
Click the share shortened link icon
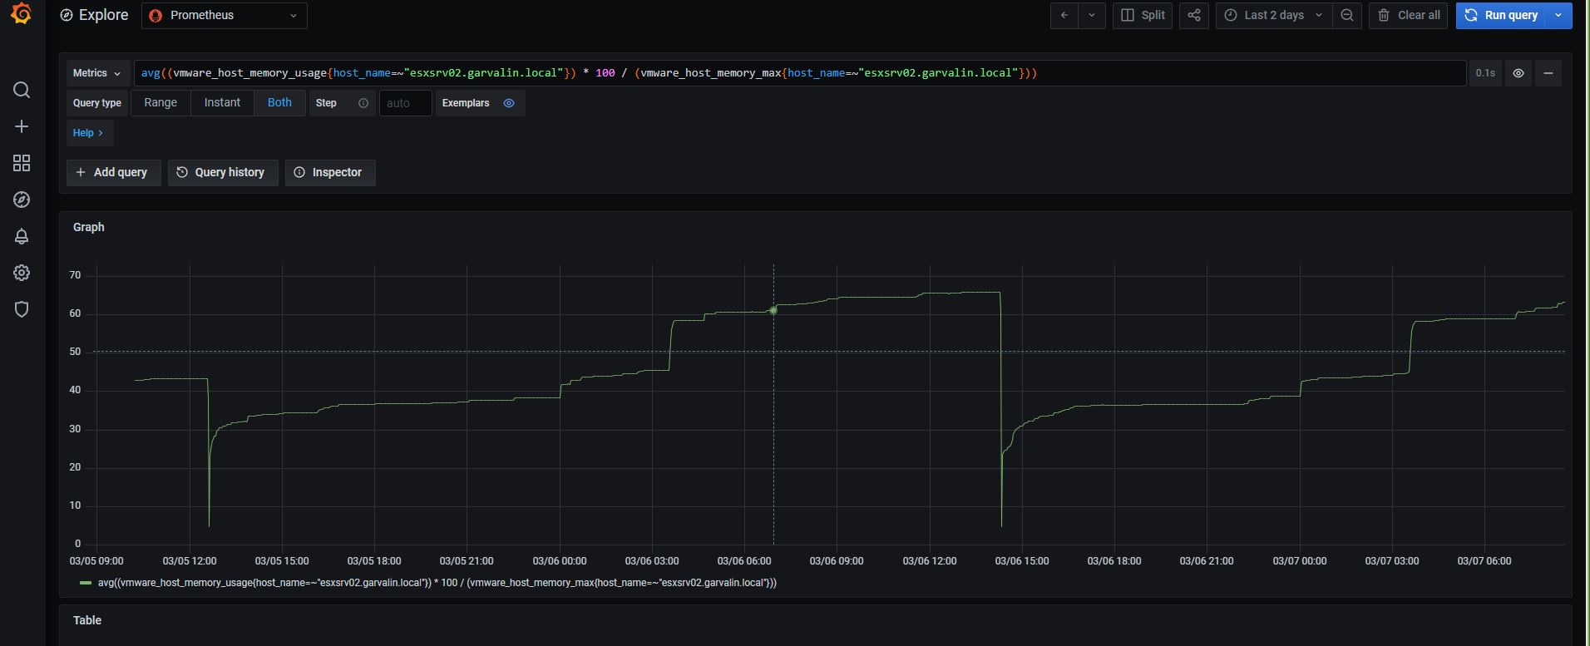(1193, 15)
